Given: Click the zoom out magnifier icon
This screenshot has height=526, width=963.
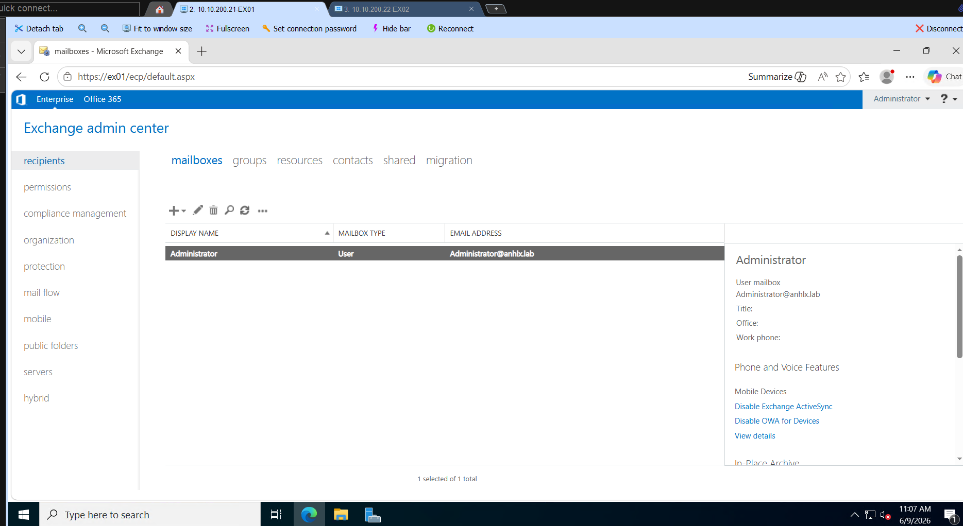Looking at the screenshot, I should [x=105, y=29].
